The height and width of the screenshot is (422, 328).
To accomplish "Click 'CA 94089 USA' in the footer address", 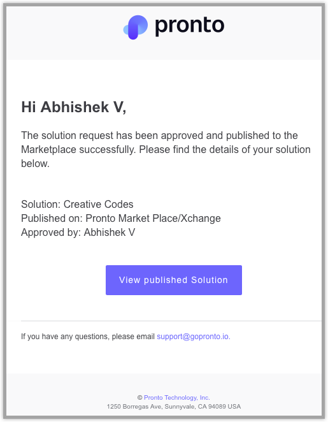I will coord(219,407).
